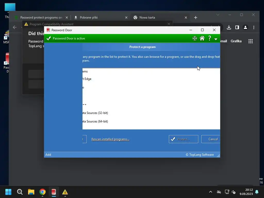Click the cloud sync tray icon

pos(219,192)
